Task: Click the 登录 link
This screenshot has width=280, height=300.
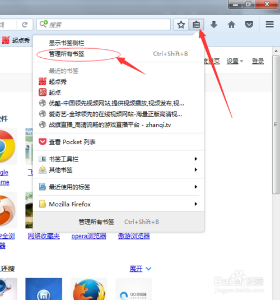Action: (x=258, y=62)
